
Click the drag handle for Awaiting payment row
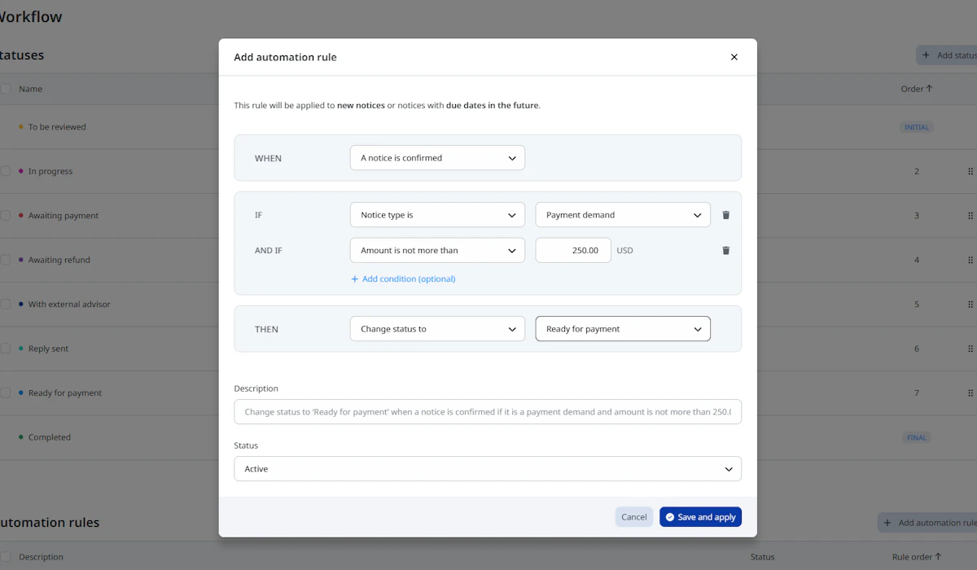click(x=970, y=216)
